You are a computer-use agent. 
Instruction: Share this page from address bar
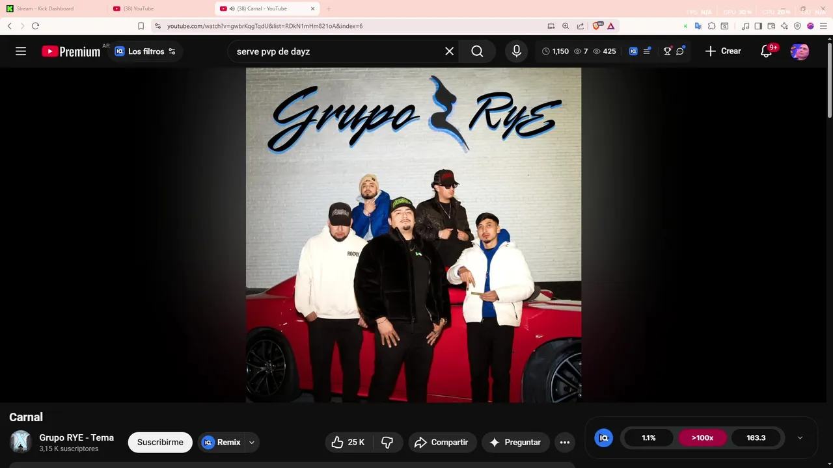tap(580, 26)
